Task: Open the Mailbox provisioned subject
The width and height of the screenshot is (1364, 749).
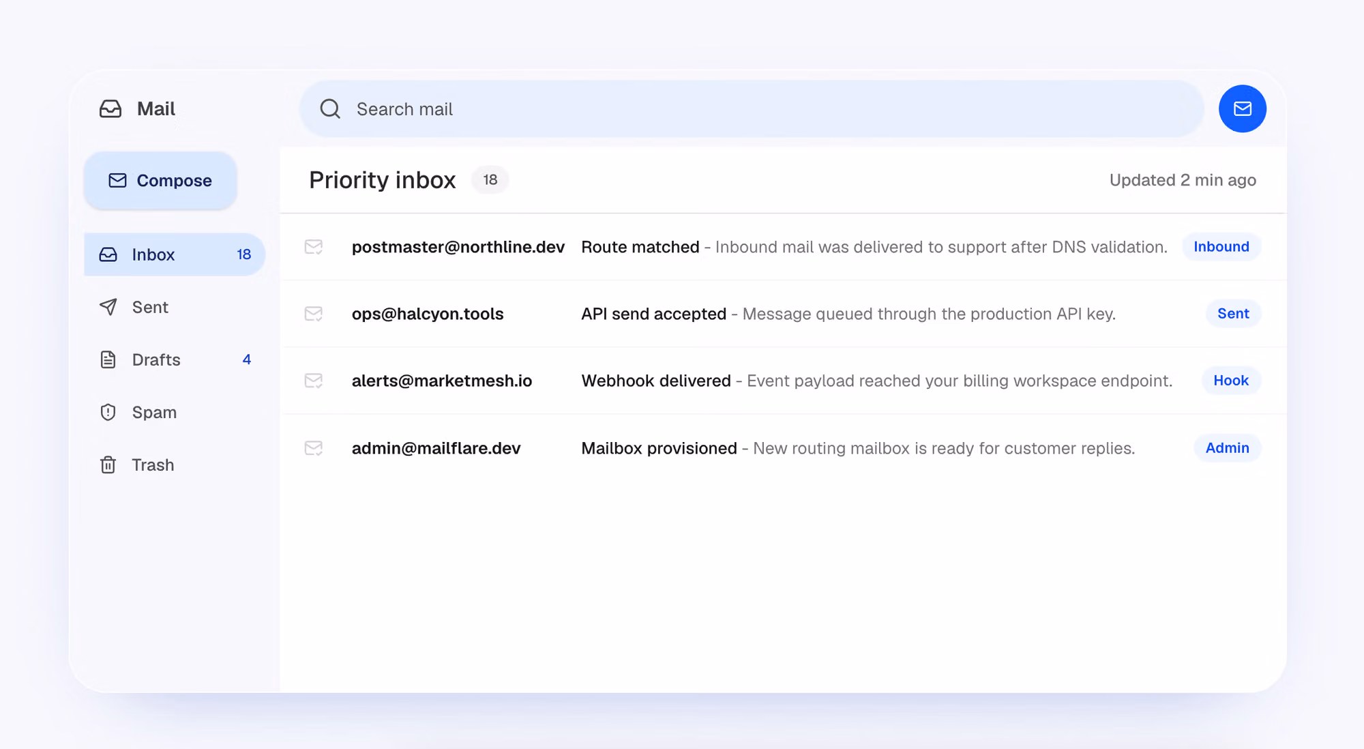Action: tap(659, 448)
